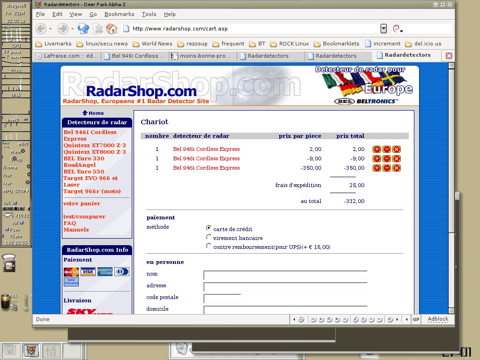Expand the Forward button history arrow
Image resolution: width=480 pixels, height=360 pixels.
coord(73,29)
